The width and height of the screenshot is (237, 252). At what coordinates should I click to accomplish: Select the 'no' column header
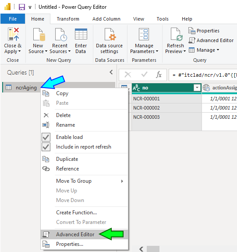[166, 88]
